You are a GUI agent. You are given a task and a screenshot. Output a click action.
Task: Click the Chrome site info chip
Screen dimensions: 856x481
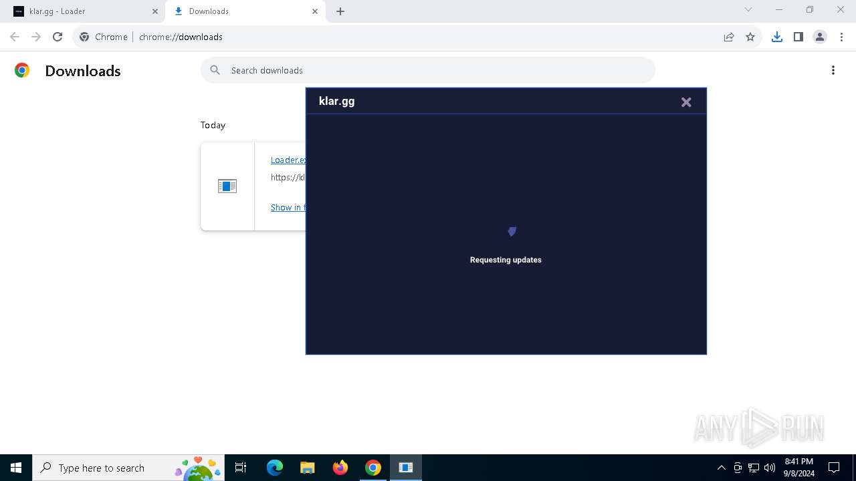tap(104, 37)
